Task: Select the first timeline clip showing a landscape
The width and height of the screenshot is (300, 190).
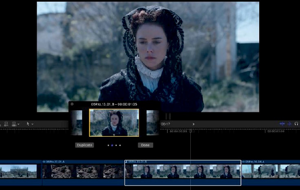Action: coord(21,173)
